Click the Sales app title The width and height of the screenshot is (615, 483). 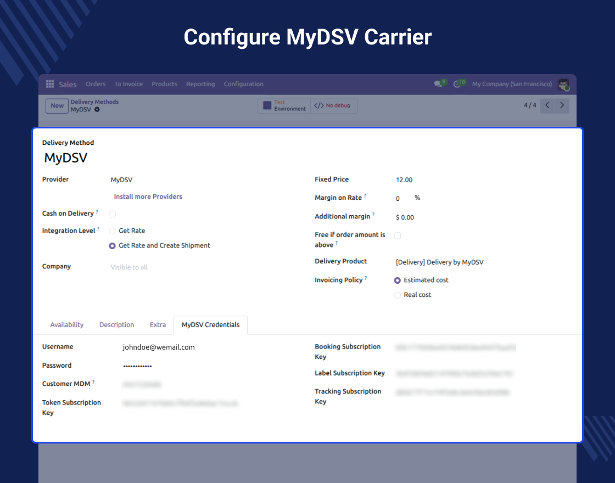68,85
